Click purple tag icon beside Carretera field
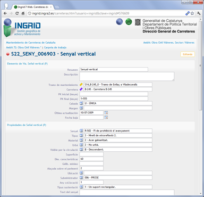Viewport: 204px width, 197px height. click(x=81, y=89)
